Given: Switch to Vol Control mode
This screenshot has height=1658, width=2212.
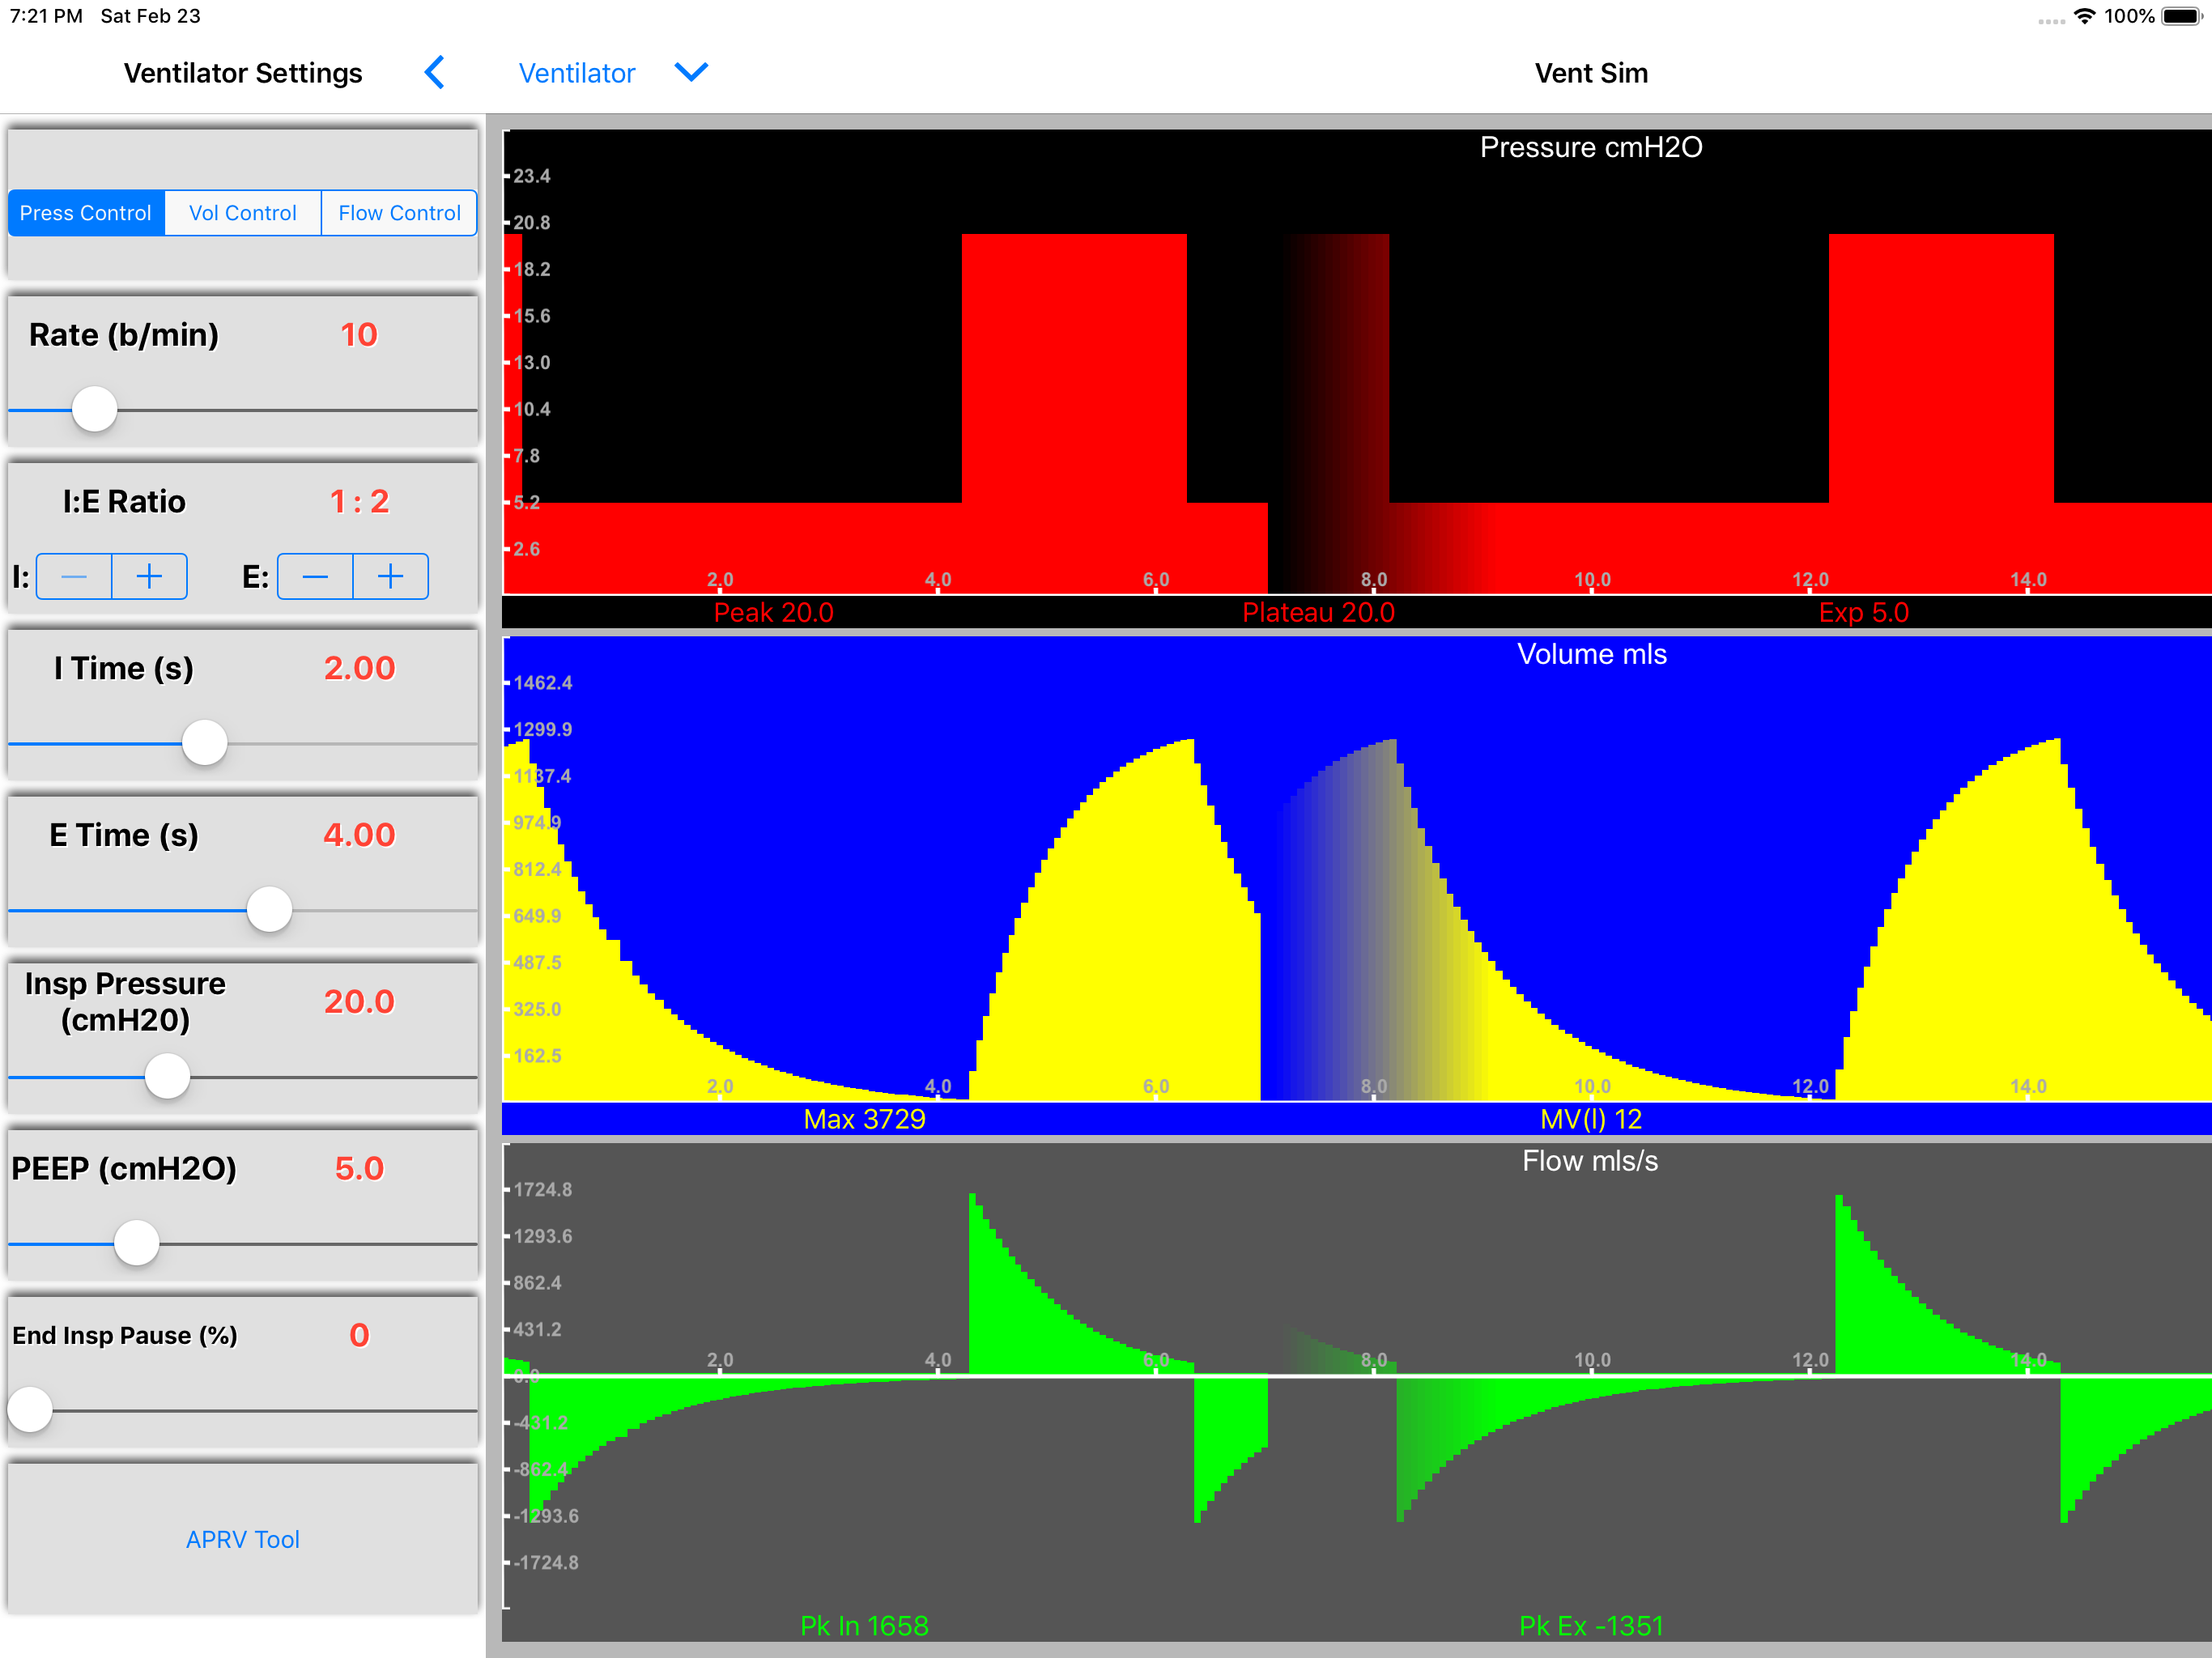Looking at the screenshot, I should [x=243, y=213].
